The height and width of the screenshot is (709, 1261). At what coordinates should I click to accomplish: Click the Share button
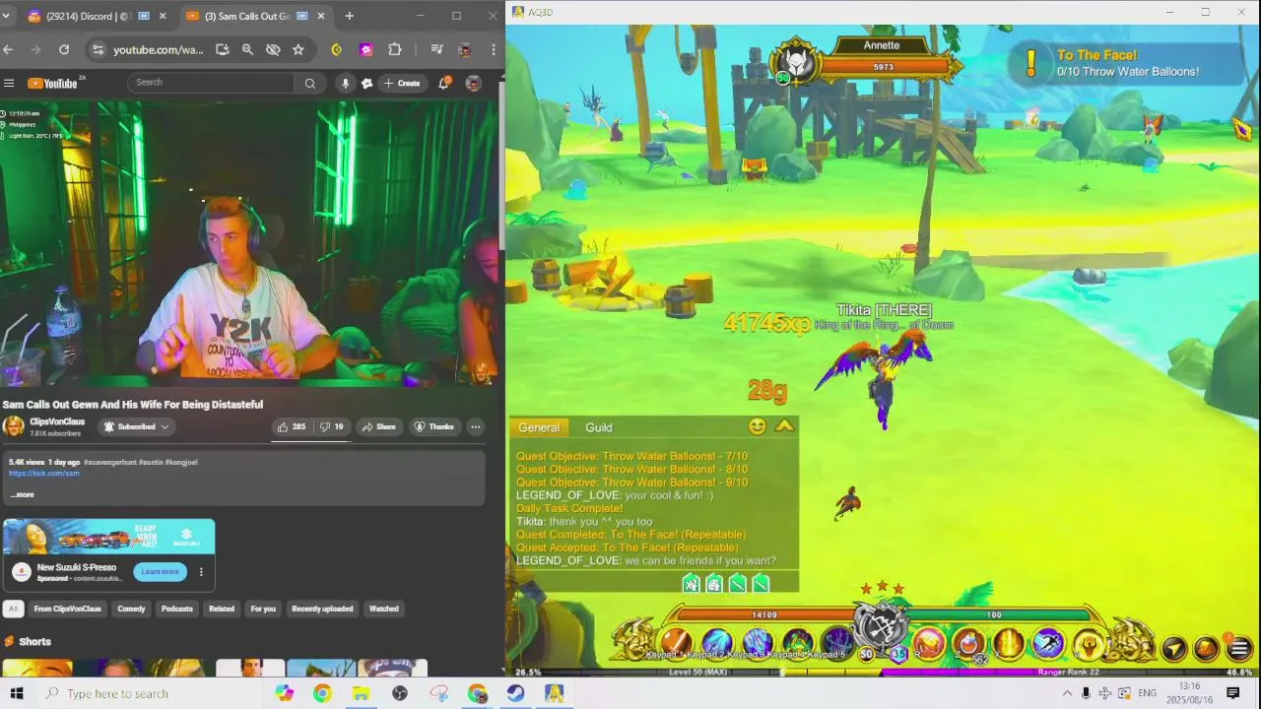378,426
